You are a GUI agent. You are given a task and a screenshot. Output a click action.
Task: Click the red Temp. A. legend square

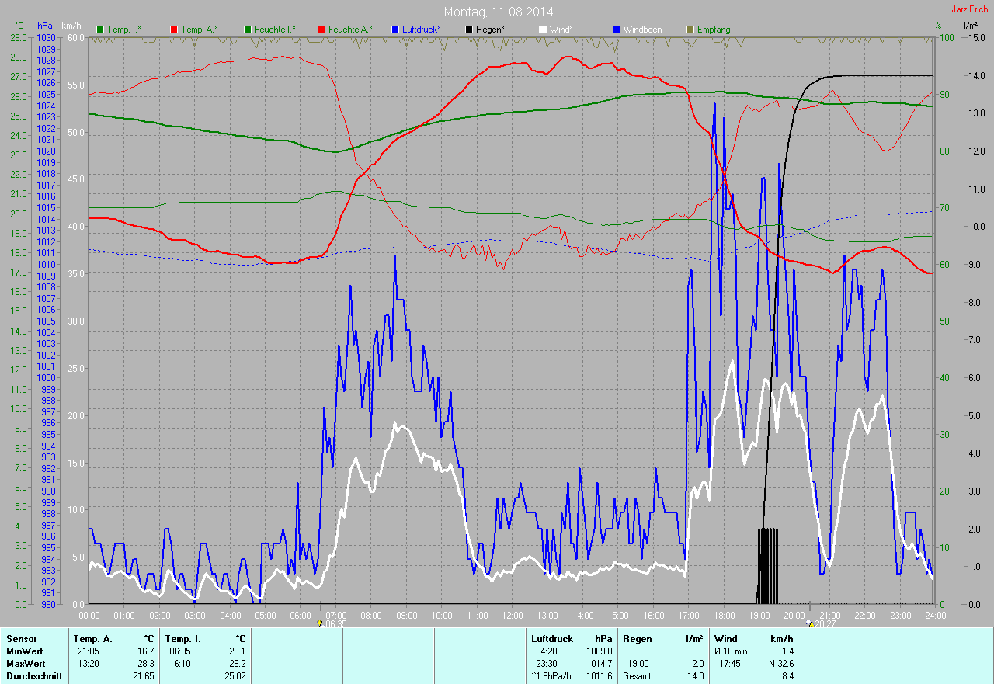pos(173,30)
